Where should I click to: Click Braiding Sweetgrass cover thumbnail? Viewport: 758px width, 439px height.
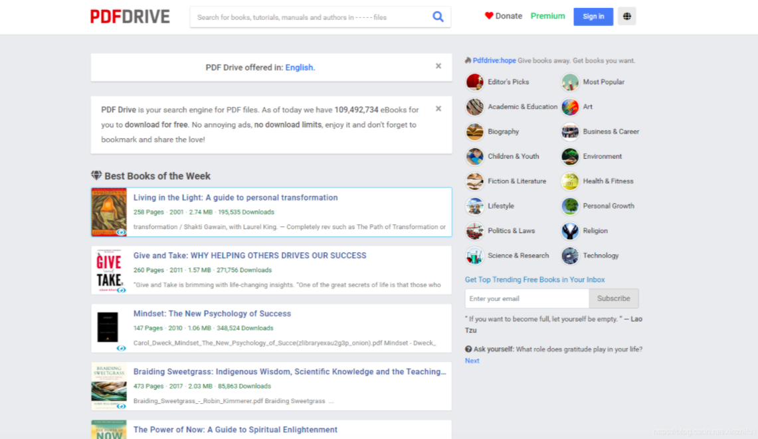tap(109, 386)
